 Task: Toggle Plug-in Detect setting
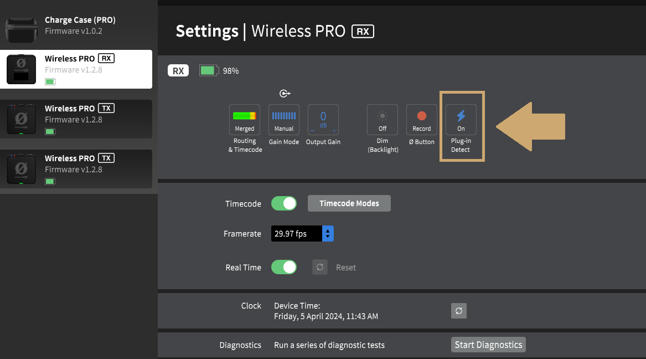tap(461, 120)
